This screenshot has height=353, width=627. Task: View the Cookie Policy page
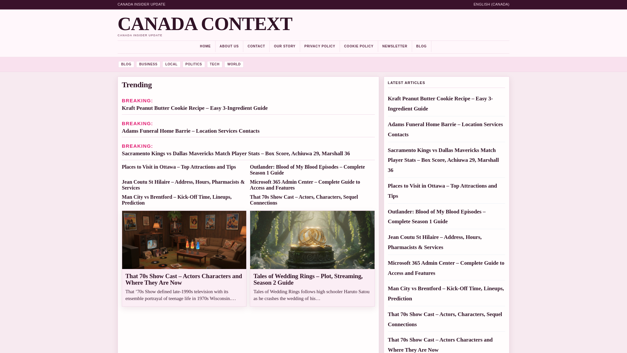[359, 46]
